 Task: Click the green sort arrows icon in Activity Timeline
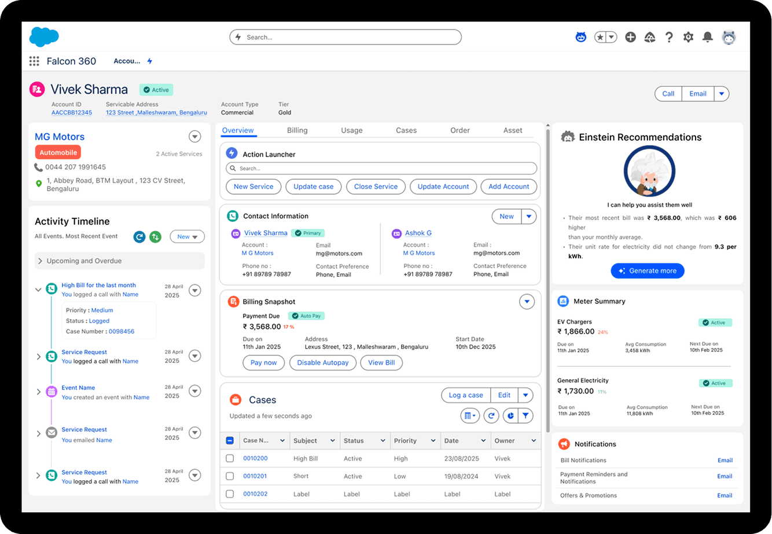point(155,236)
